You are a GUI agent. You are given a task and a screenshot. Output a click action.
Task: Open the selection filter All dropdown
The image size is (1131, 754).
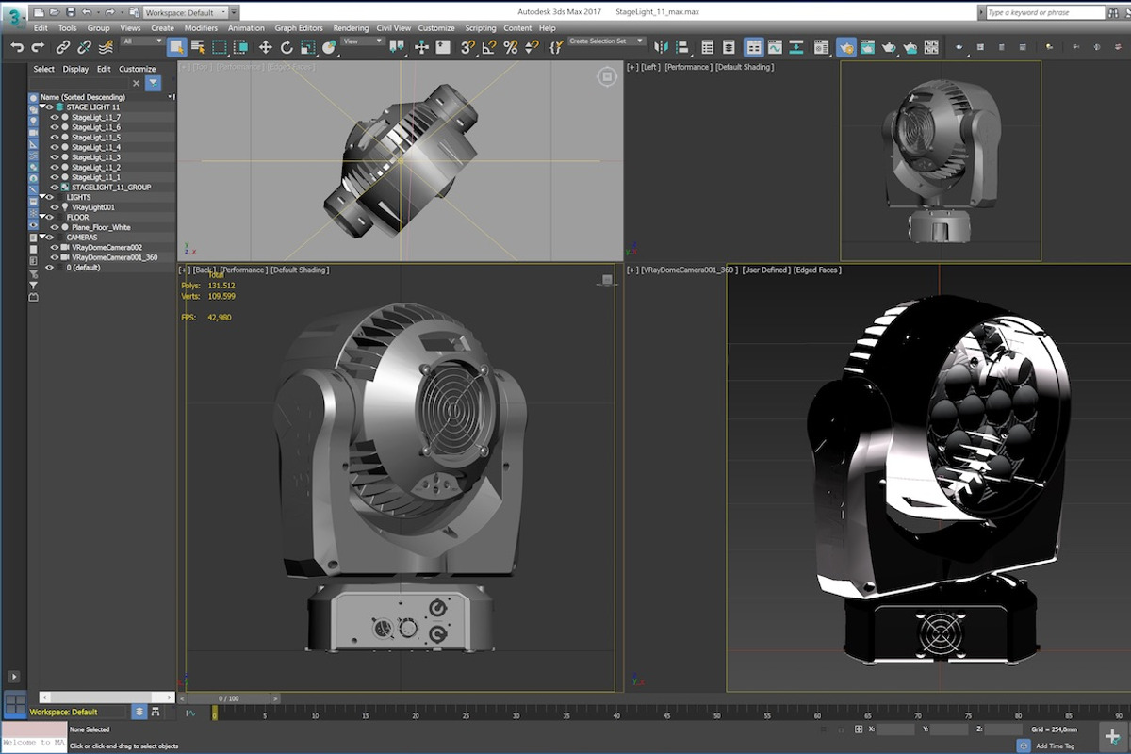[143, 41]
